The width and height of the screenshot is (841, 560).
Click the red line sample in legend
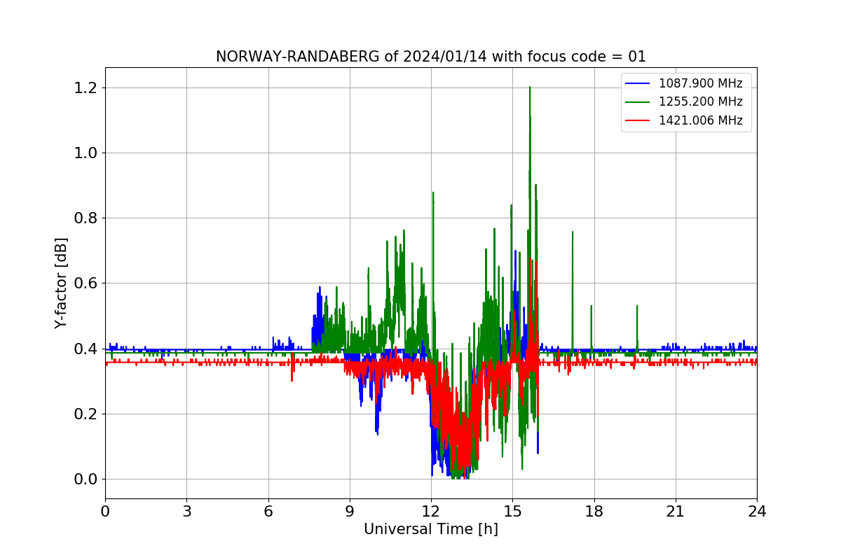coord(638,120)
